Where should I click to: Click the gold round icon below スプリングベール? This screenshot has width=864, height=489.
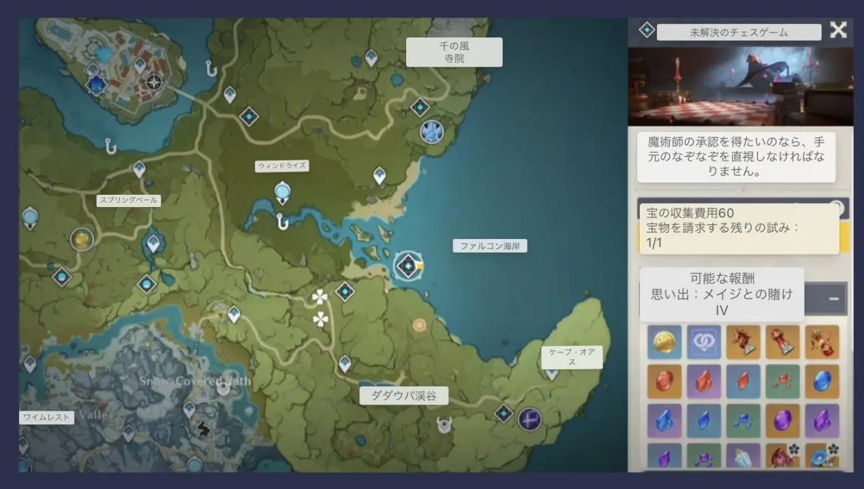(x=82, y=239)
